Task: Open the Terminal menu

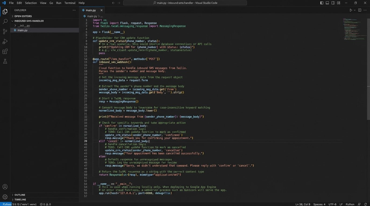Action: tap(70, 3)
